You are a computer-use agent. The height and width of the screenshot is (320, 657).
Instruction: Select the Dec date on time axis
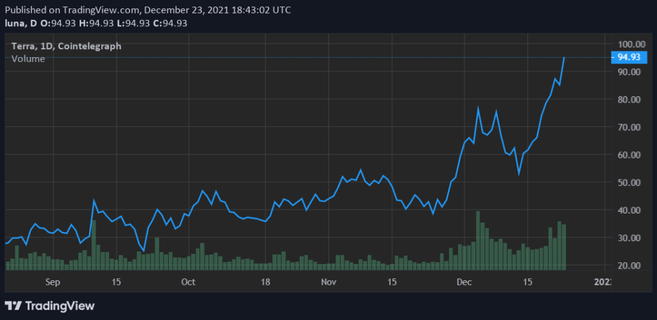[464, 282]
